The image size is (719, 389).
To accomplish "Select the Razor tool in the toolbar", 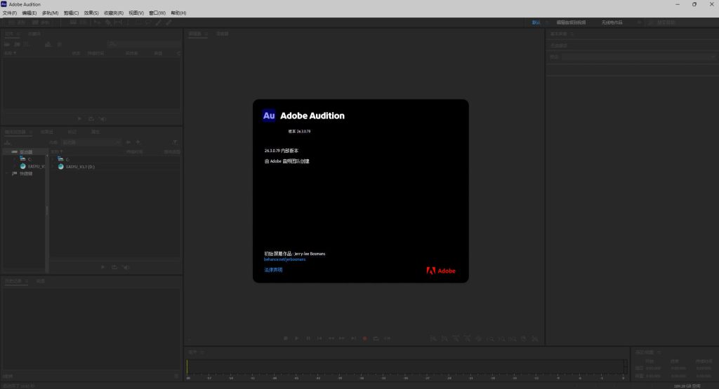I will 108,22.
